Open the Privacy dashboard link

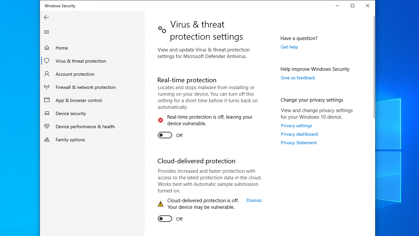point(299,134)
